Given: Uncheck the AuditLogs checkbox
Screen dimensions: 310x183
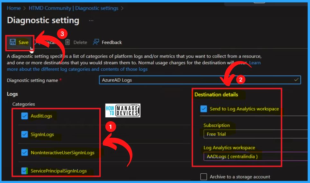Looking at the screenshot, I should click(24, 116).
